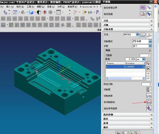Open the Tools (工具) menu

pyautogui.click(x=30, y=7)
